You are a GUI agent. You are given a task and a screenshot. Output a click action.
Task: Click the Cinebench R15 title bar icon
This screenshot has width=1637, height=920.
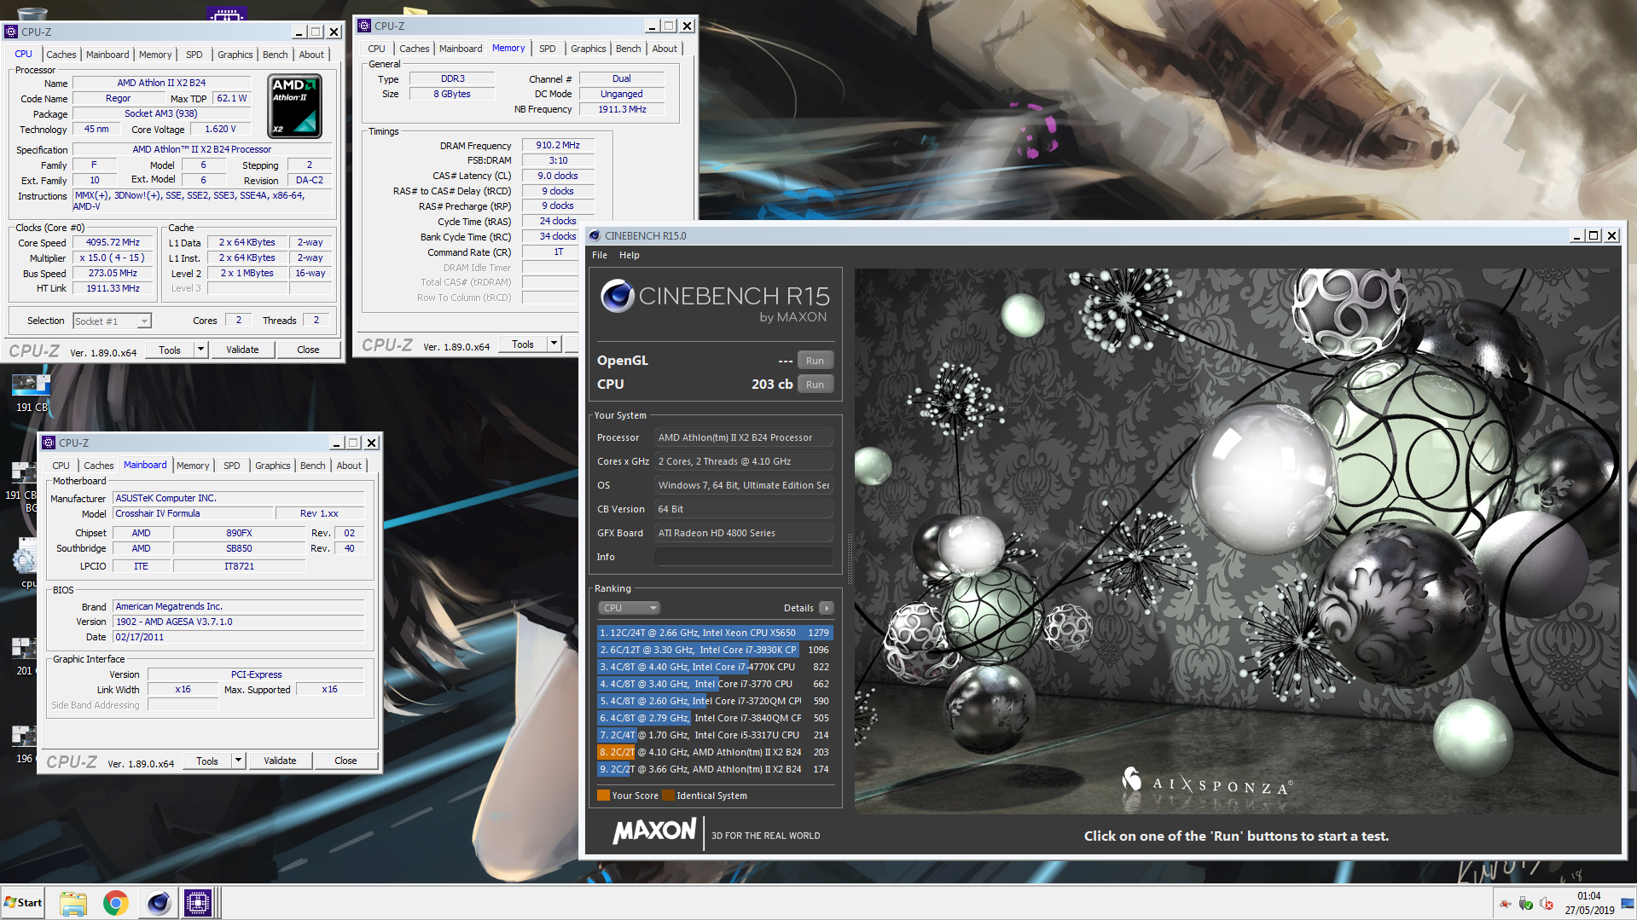pyautogui.click(x=595, y=235)
